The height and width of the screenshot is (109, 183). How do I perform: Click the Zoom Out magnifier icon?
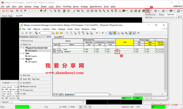click(108, 10)
